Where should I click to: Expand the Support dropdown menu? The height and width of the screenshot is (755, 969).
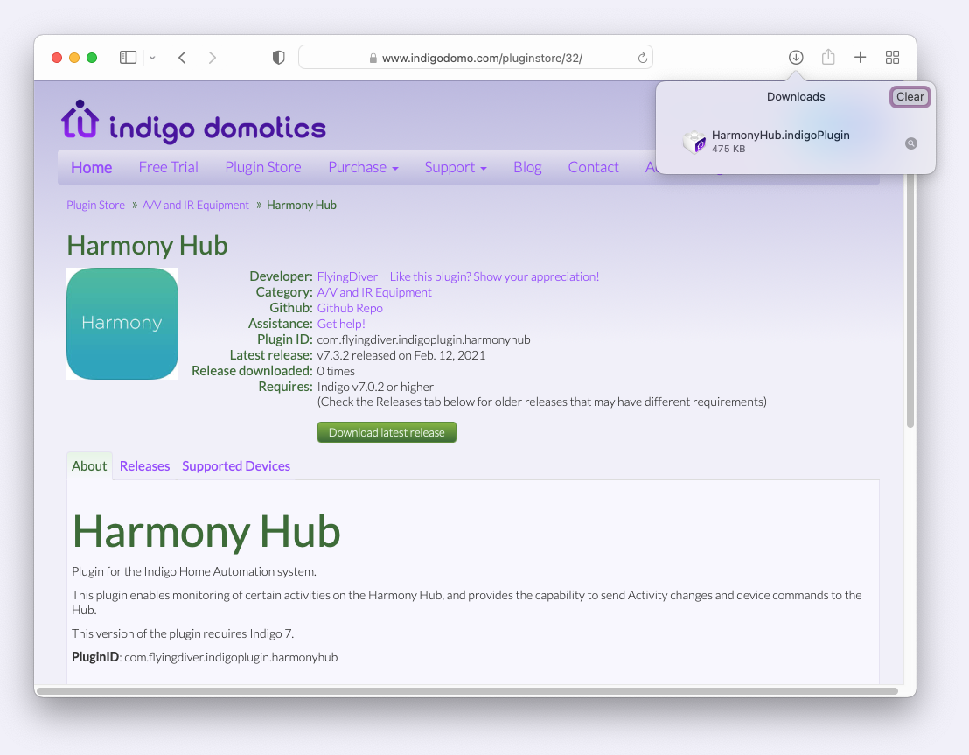456,168
